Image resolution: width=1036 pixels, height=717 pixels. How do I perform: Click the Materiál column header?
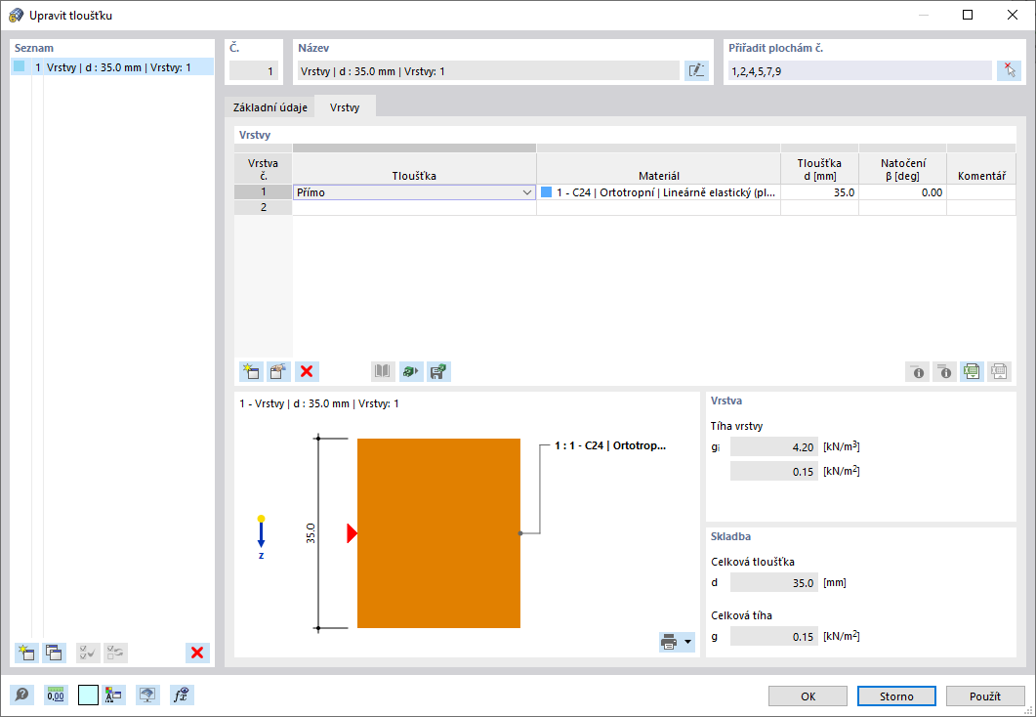(659, 169)
